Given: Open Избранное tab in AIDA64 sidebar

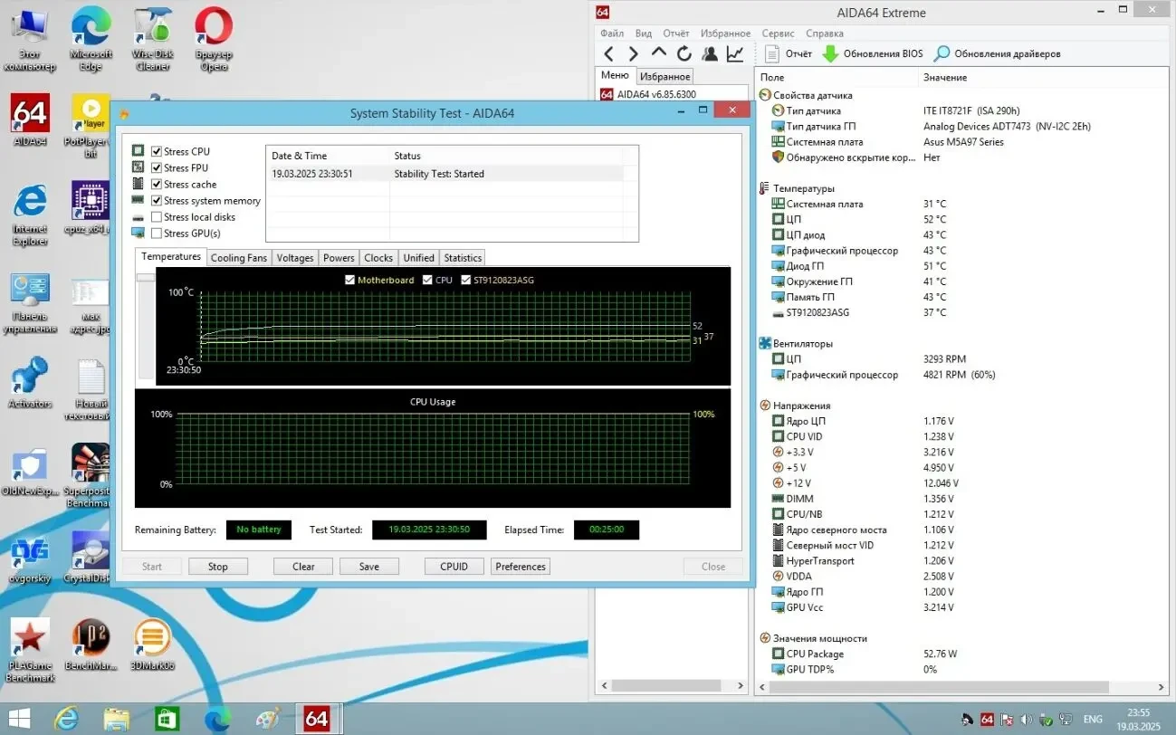Looking at the screenshot, I should point(665,77).
